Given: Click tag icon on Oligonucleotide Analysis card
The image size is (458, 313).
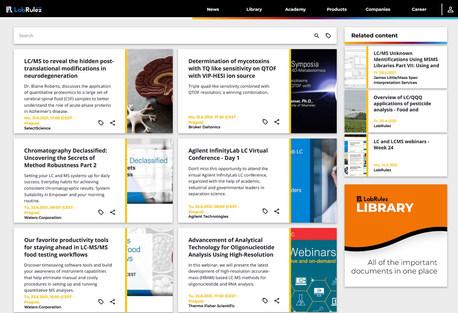Looking at the screenshot, I should click(x=266, y=301).
